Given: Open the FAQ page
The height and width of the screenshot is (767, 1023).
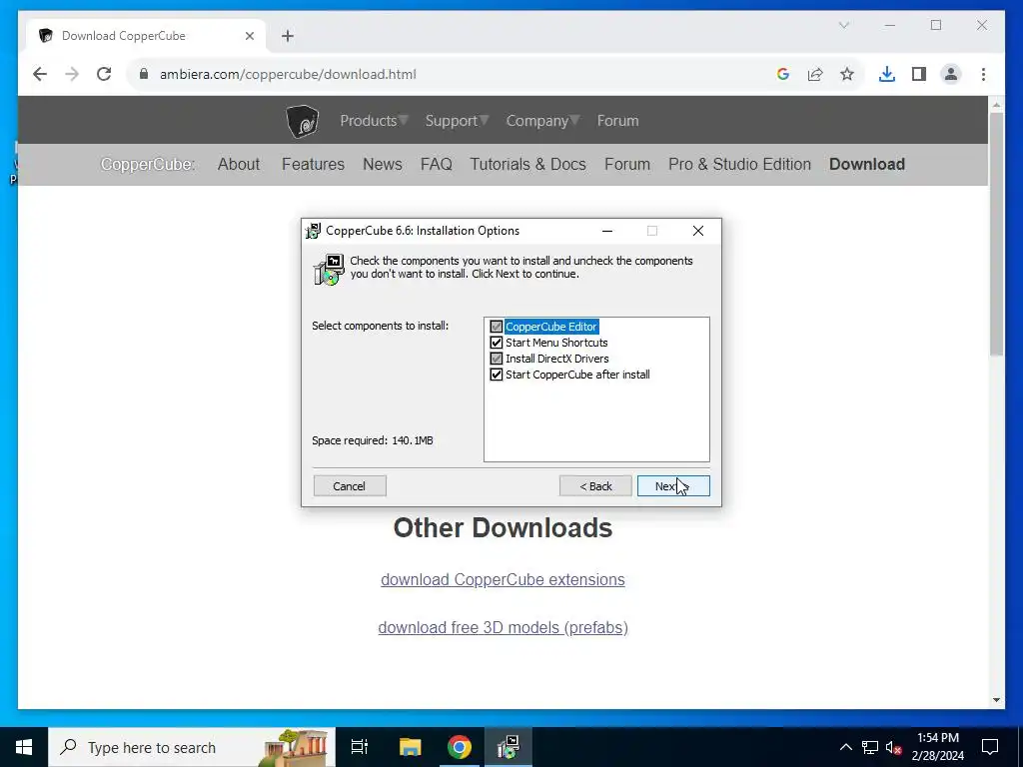Looking at the screenshot, I should point(437,165).
